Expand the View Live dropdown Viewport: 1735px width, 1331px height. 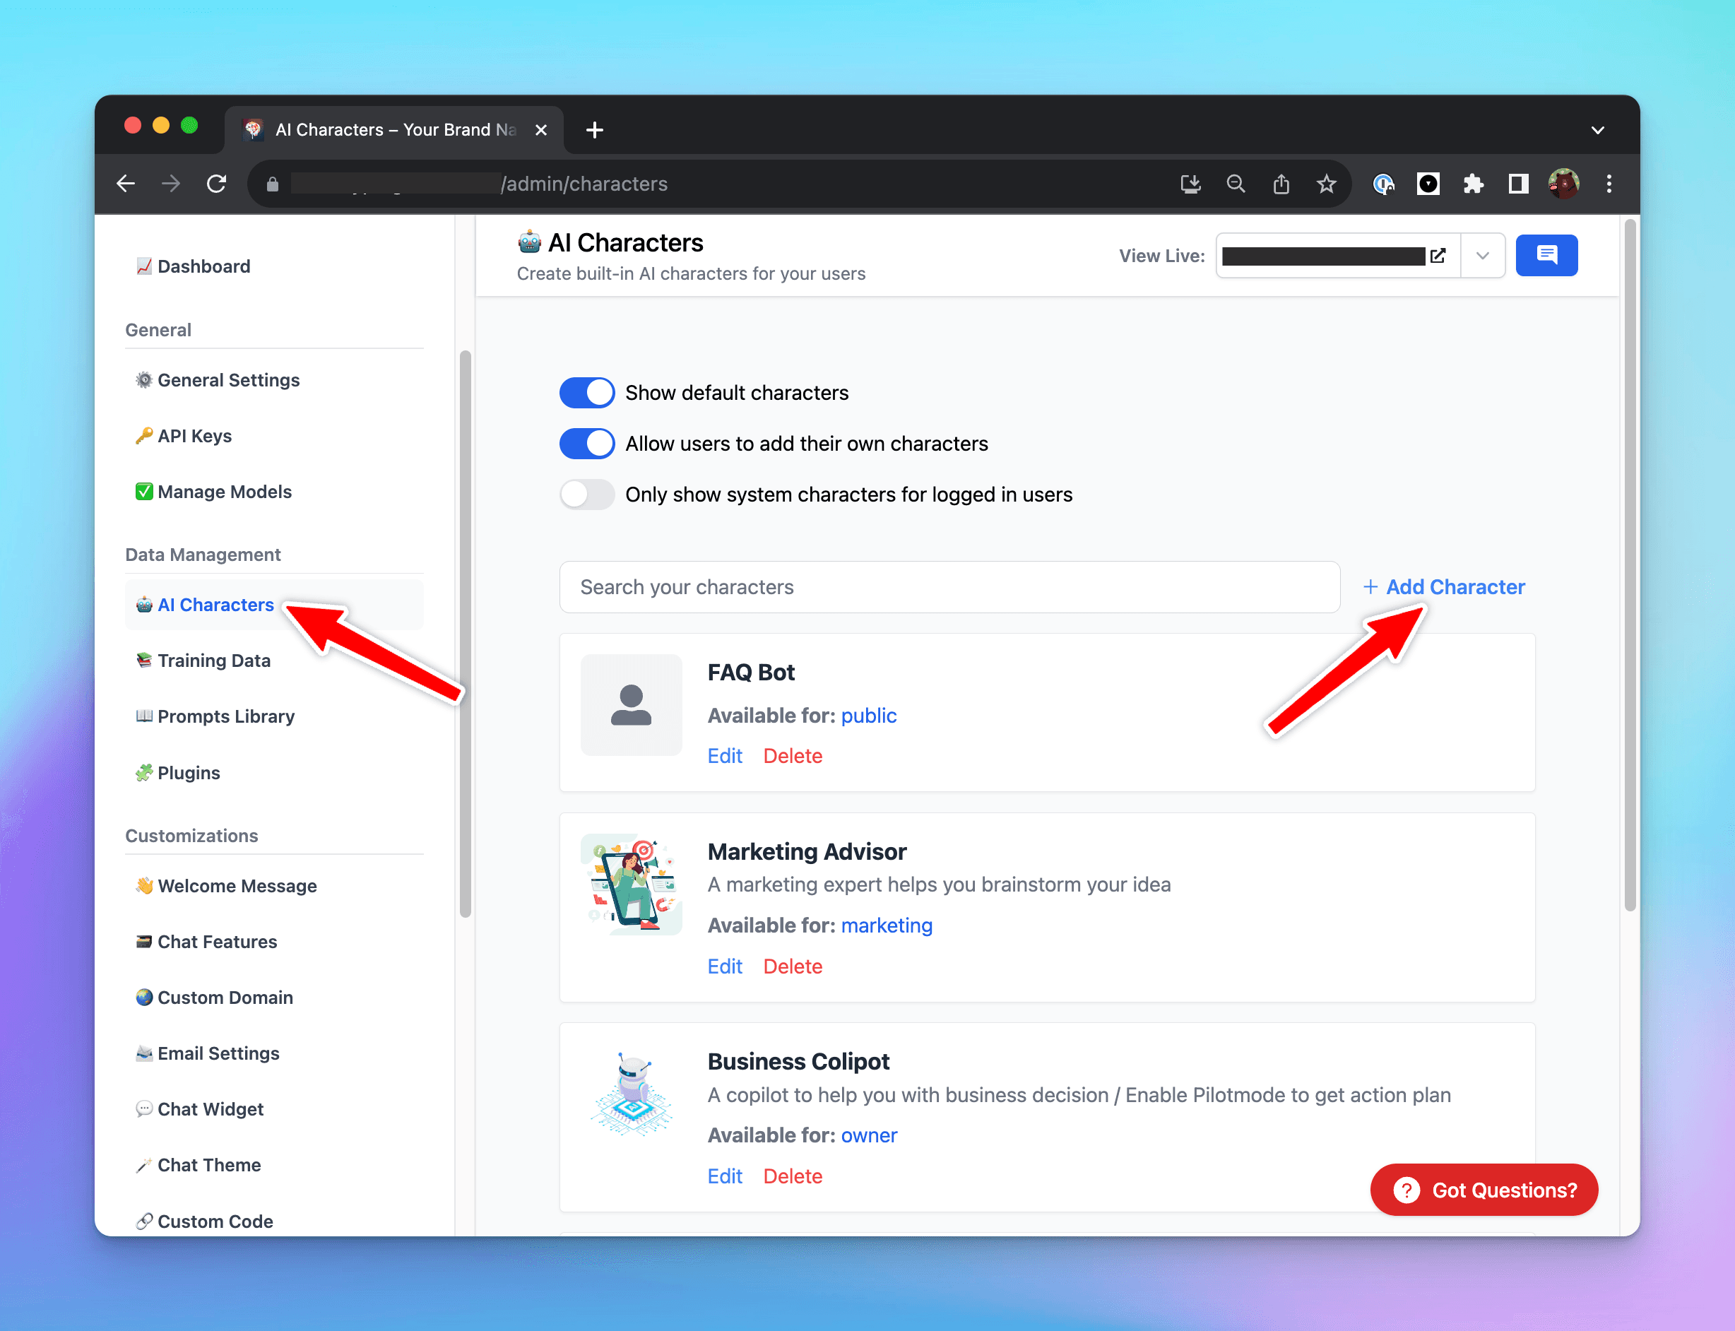pyautogui.click(x=1481, y=255)
